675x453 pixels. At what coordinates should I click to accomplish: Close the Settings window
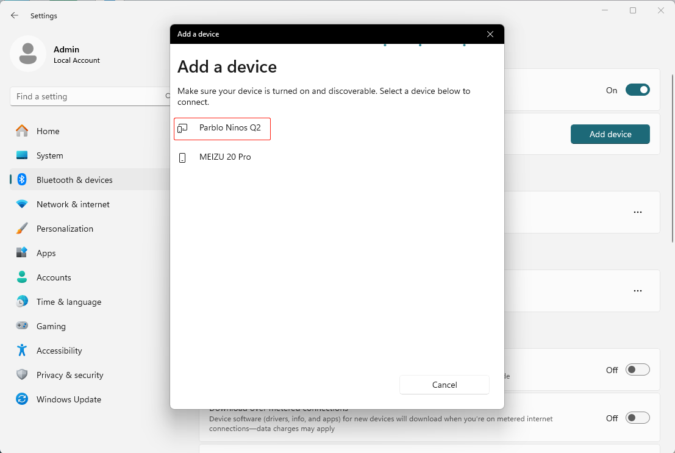[x=661, y=10]
